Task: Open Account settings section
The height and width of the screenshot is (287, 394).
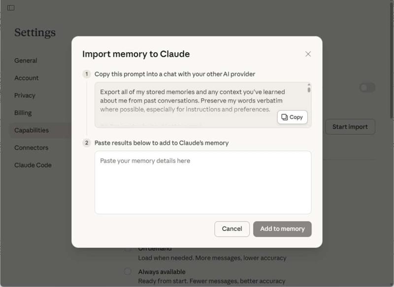Action: (27, 78)
